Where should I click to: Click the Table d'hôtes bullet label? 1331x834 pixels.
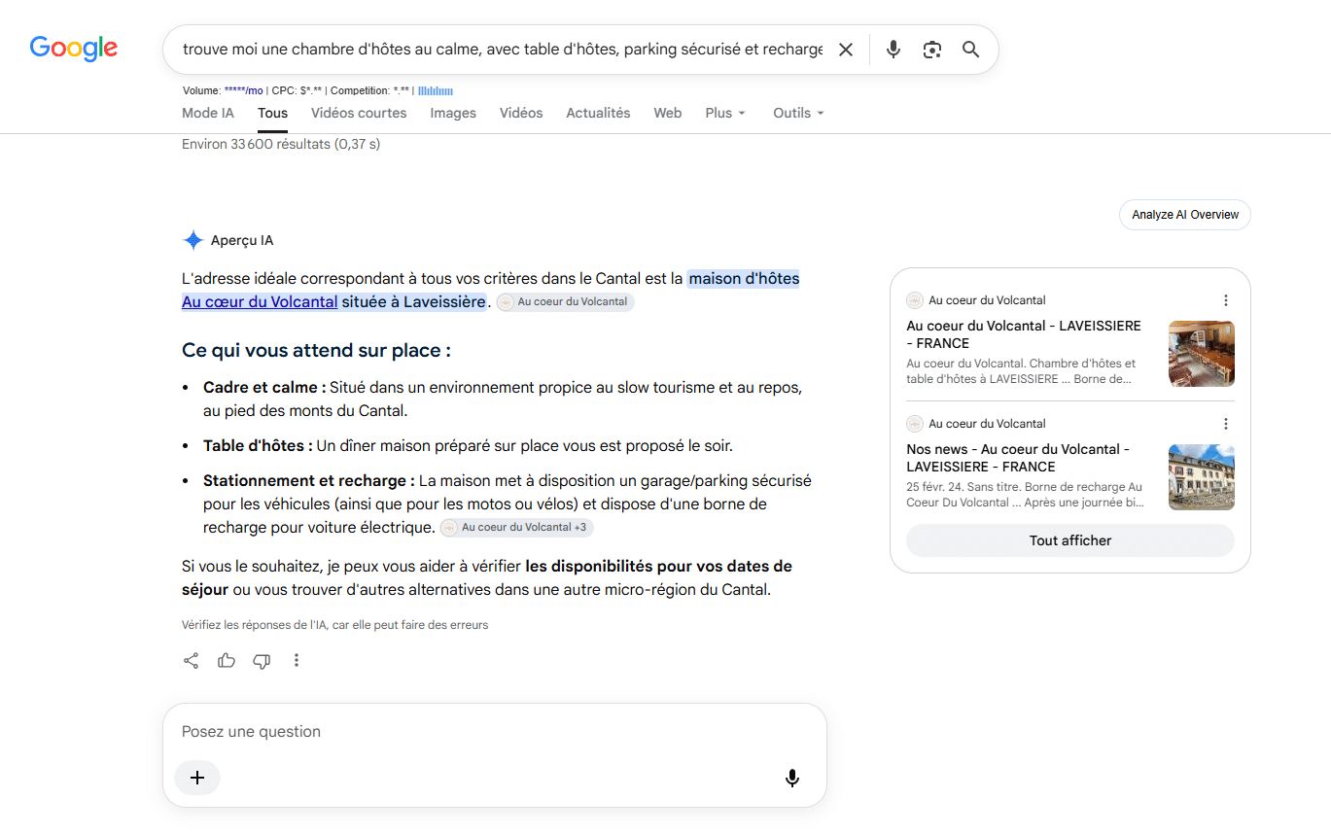click(258, 446)
